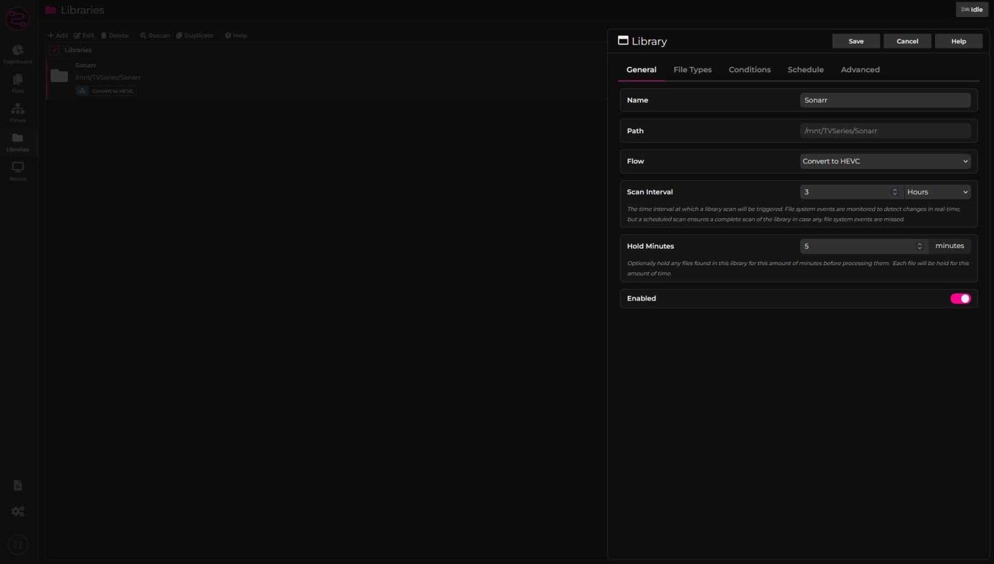
Task: Click the Hold Minutes stepper arrows
Action: (919, 246)
